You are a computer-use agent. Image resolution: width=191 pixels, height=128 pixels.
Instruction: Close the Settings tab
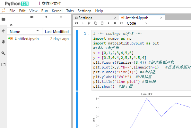[115, 18]
